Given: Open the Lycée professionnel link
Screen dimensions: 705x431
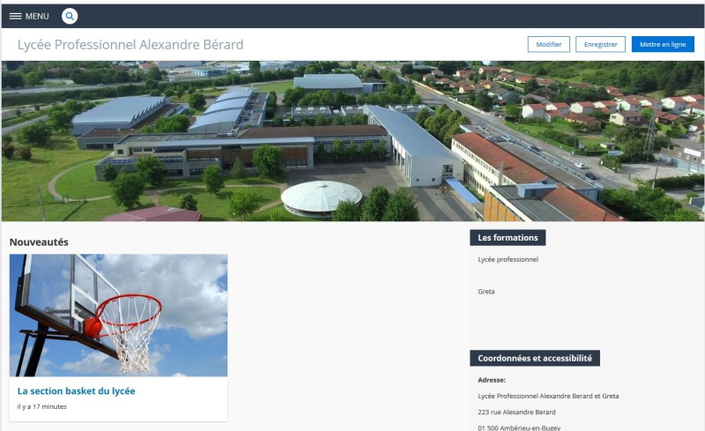Looking at the screenshot, I should (508, 260).
